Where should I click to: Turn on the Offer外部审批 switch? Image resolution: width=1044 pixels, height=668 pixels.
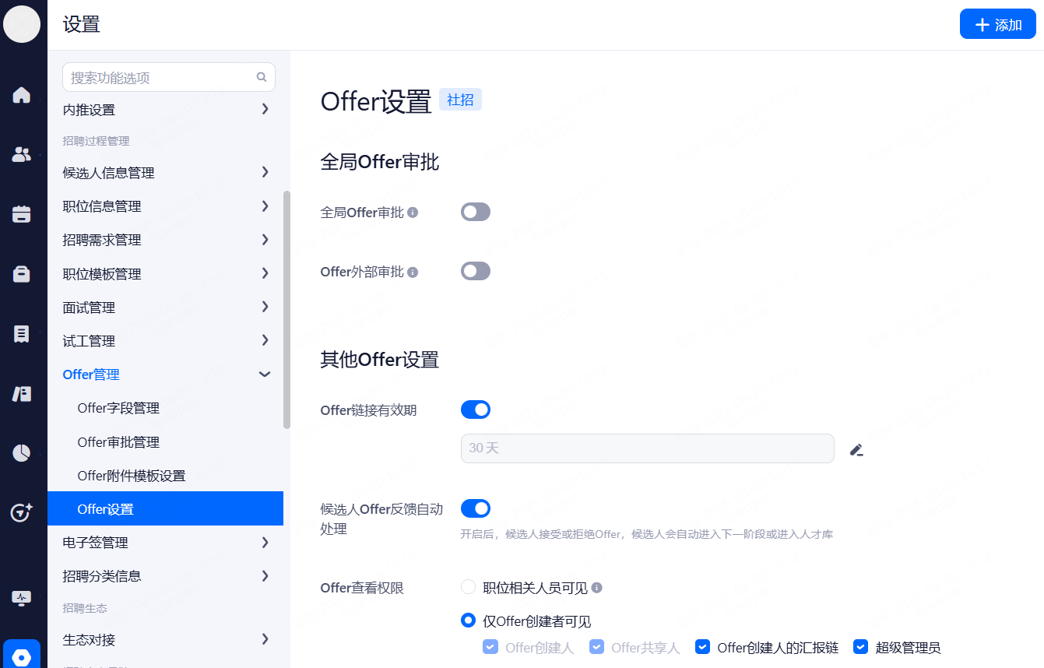475,271
